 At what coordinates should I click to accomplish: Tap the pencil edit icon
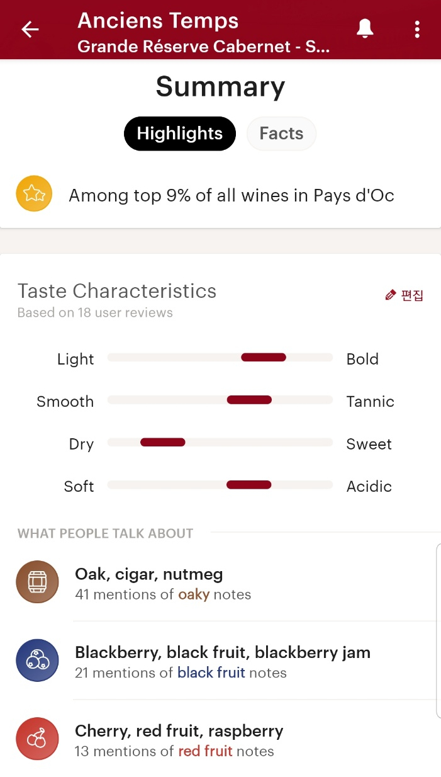click(391, 295)
